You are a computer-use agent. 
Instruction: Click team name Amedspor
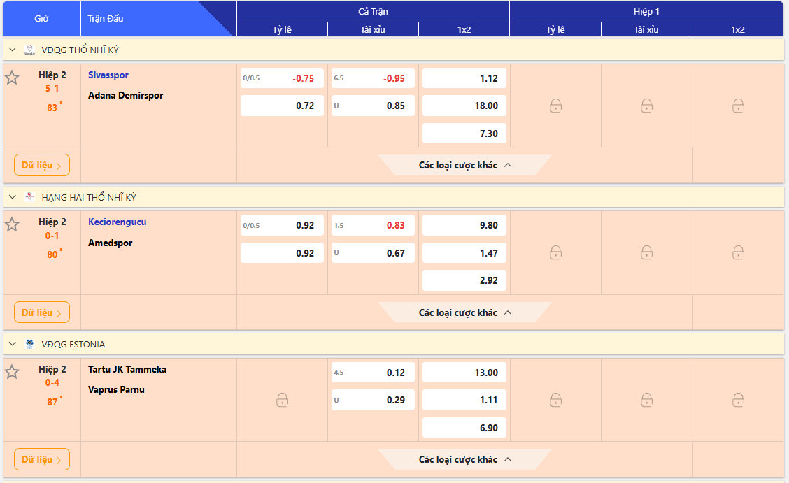pyautogui.click(x=111, y=243)
